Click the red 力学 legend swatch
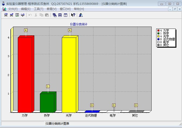 tap(158, 31)
